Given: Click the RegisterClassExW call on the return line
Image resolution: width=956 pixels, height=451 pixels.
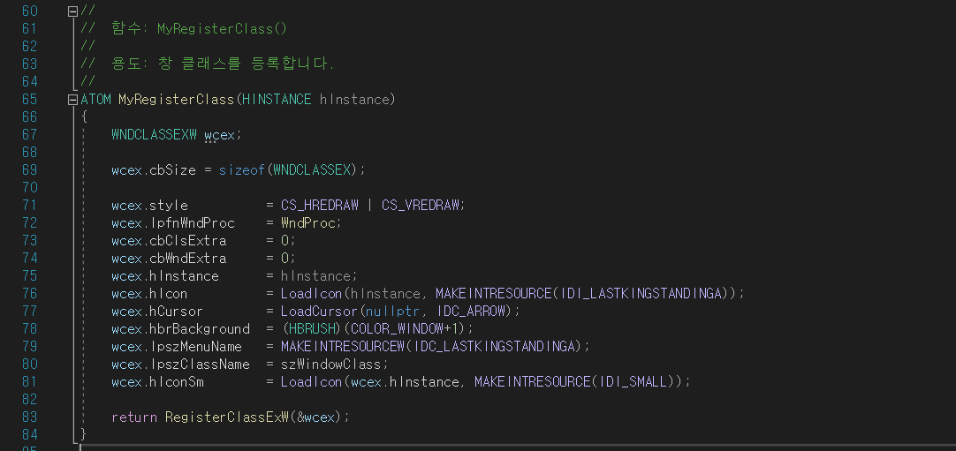Looking at the screenshot, I should coord(227,417).
